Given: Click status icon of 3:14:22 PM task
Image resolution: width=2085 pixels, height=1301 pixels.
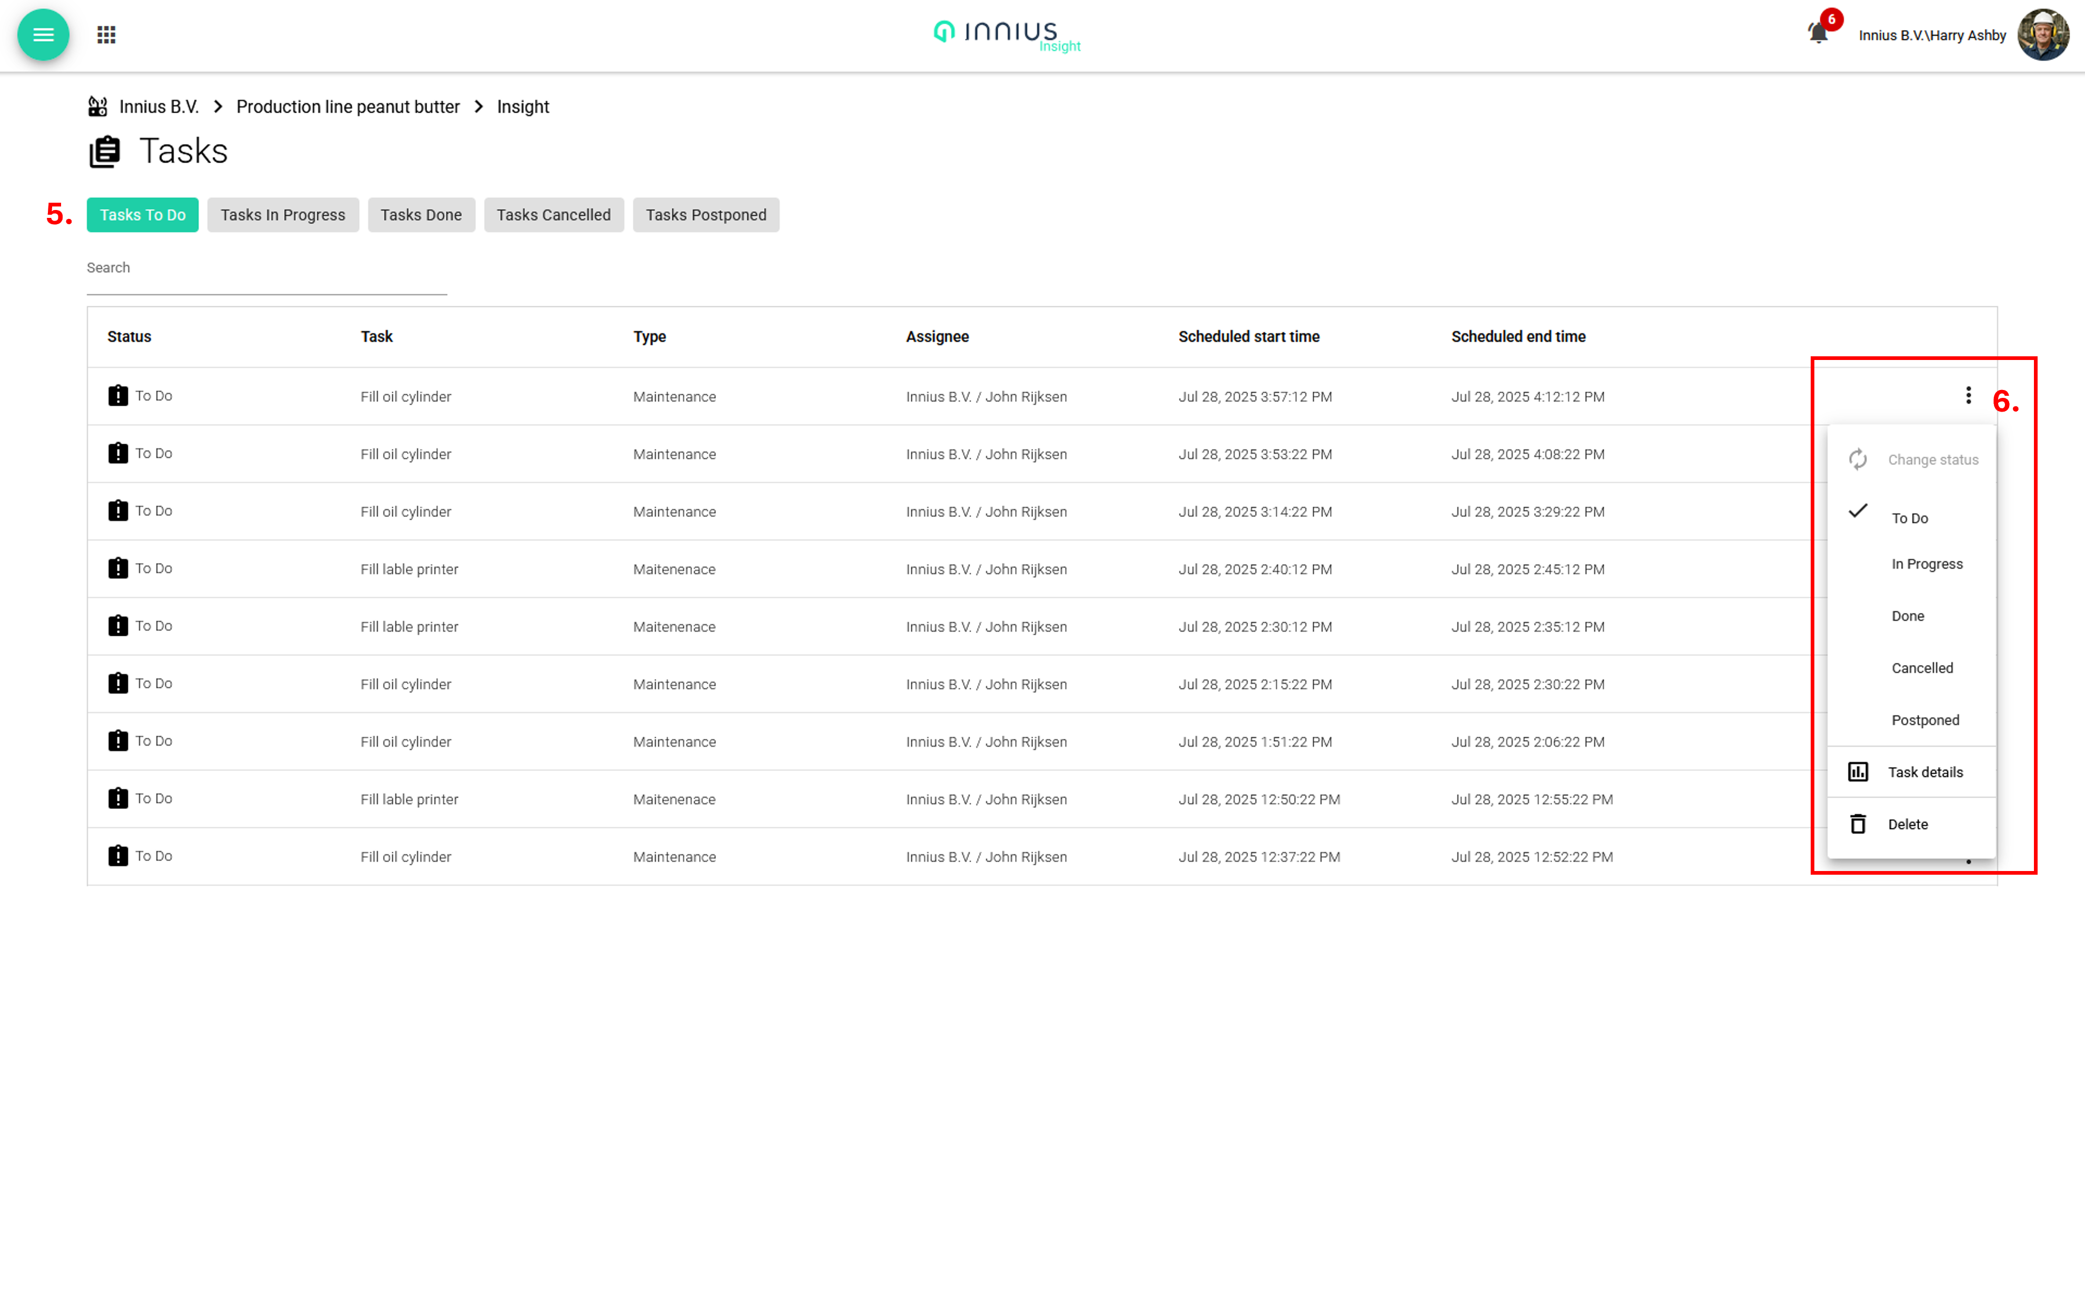Looking at the screenshot, I should coord(118,511).
